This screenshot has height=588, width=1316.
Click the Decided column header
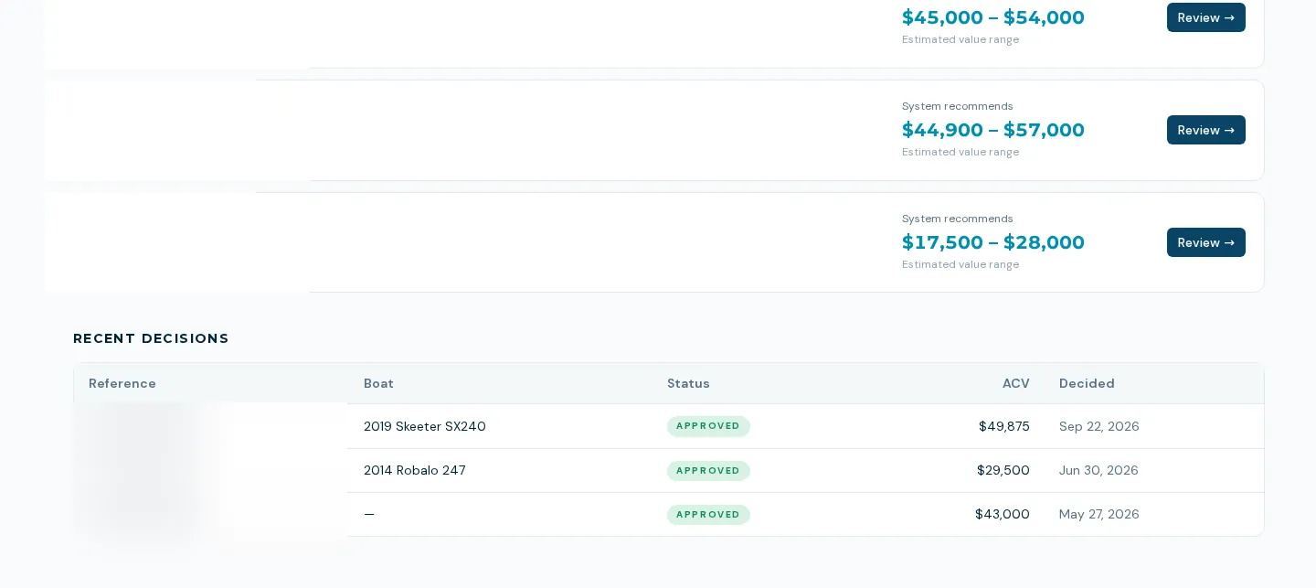[x=1087, y=383]
